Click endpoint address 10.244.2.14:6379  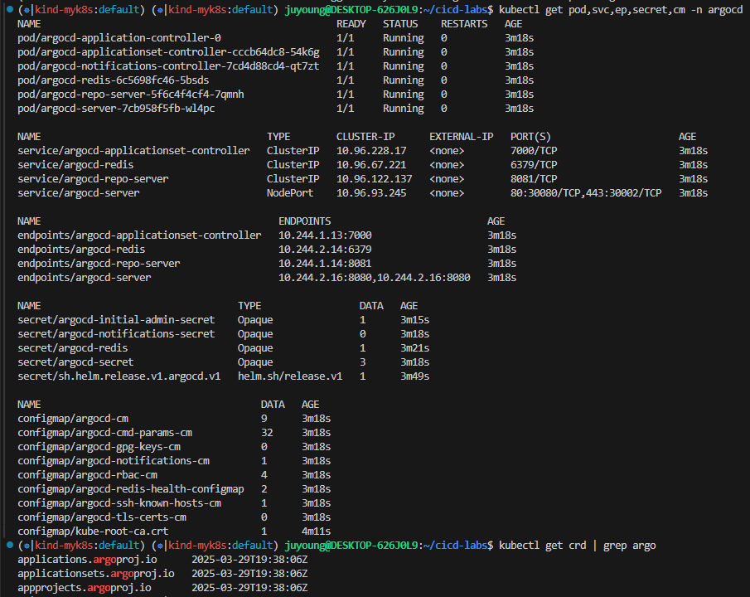[x=325, y=249]
